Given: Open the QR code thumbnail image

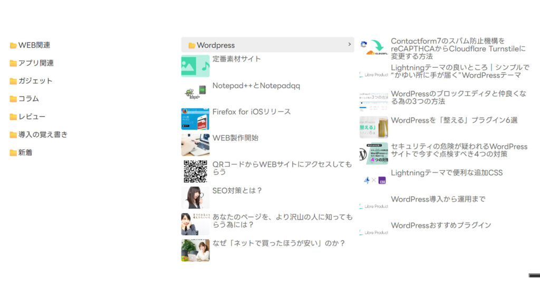Looking at the screenshot, I should [195, 171].
